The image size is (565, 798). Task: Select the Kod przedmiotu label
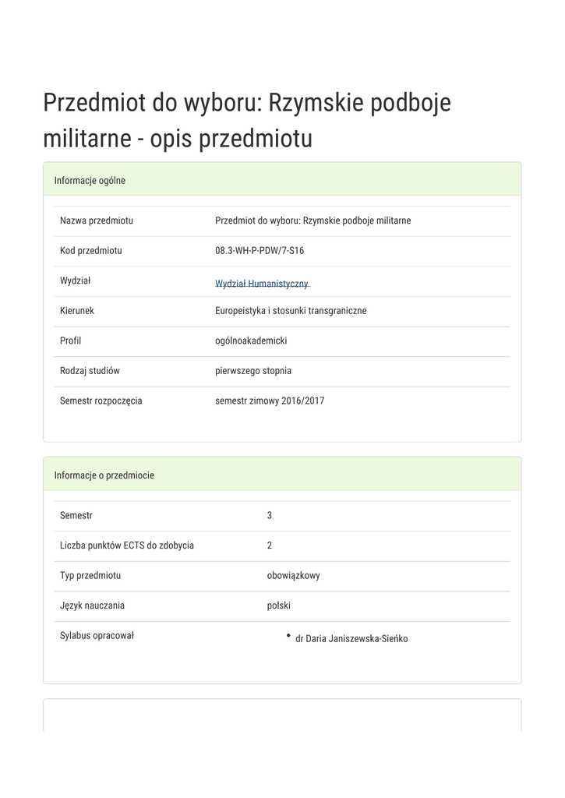(91, 251)
